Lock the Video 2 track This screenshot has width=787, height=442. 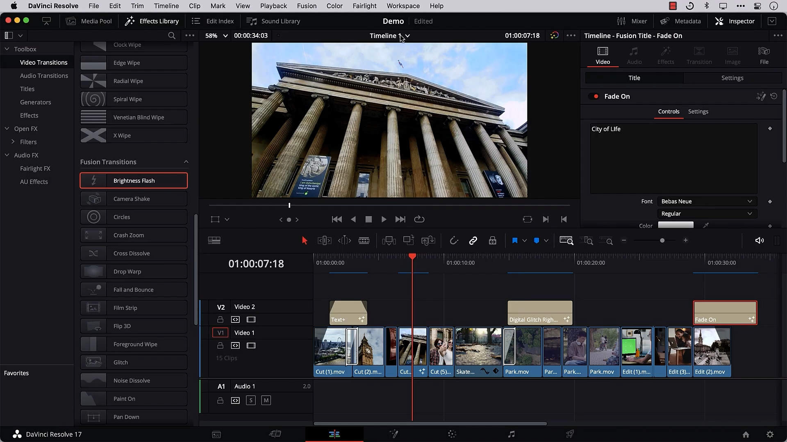pos(221,320)
